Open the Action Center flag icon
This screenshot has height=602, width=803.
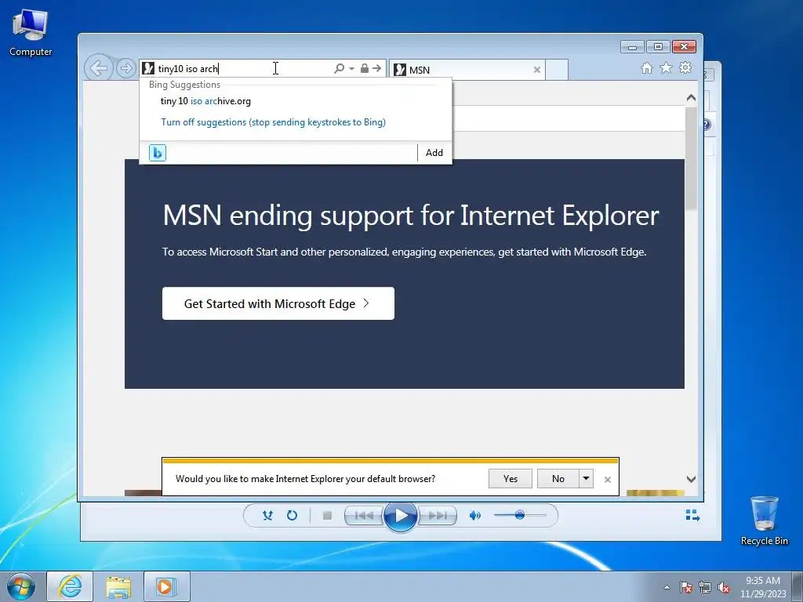(x=686, y=587)
